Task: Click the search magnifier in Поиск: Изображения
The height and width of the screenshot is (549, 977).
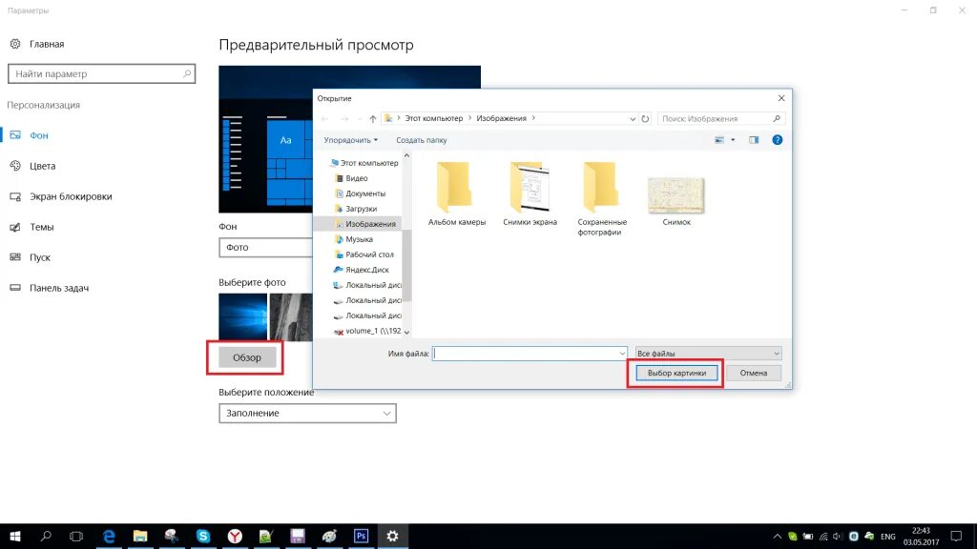Action: [777, 118]
